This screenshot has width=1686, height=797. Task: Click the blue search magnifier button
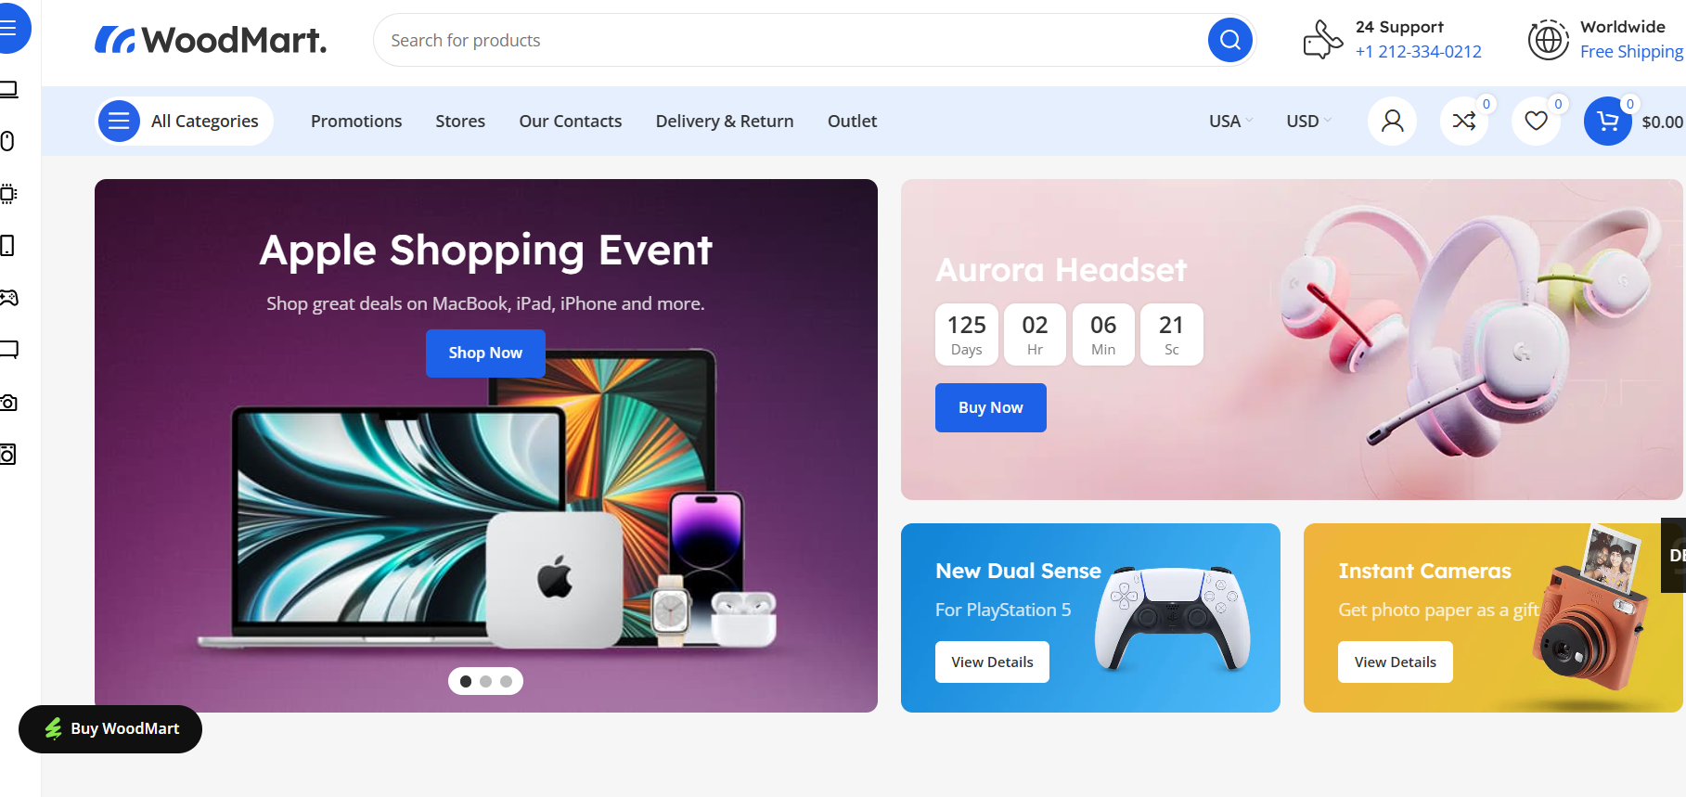1229,40
